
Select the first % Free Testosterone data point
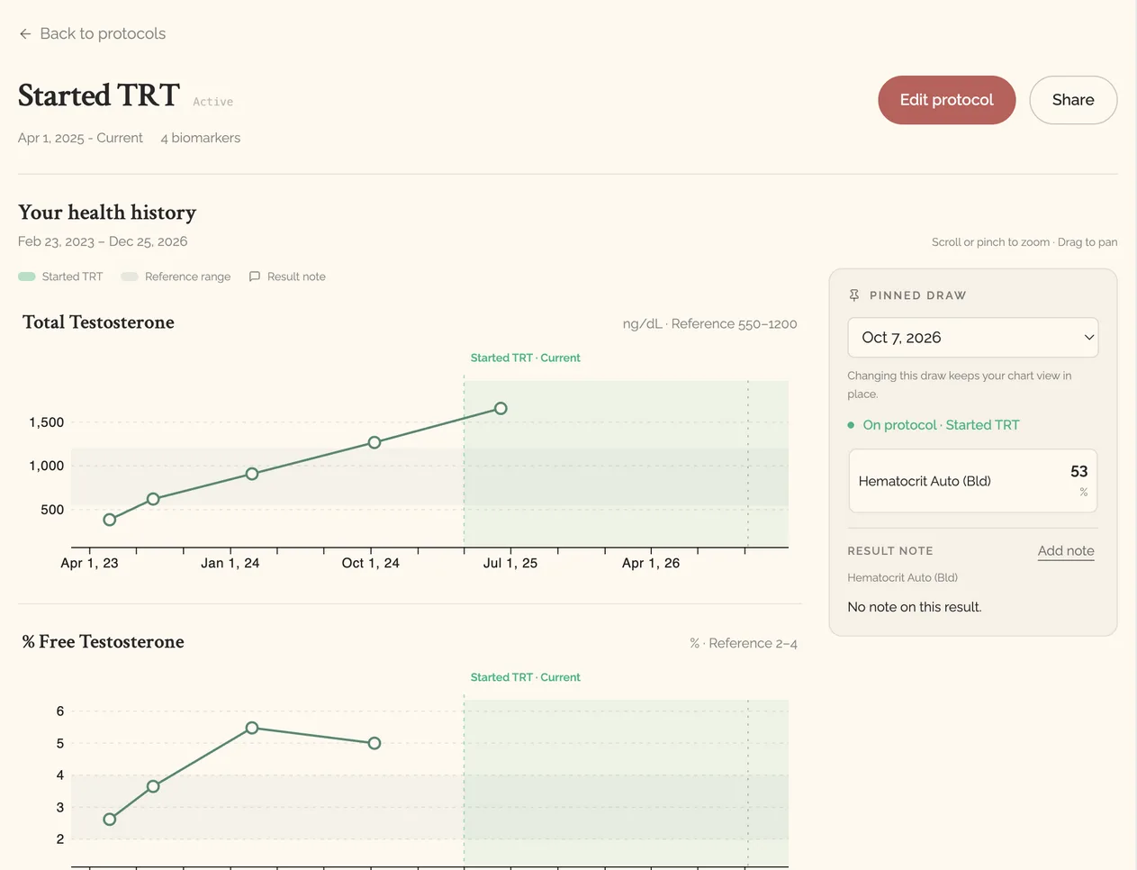pyautogui.click(x=110, y=820)
